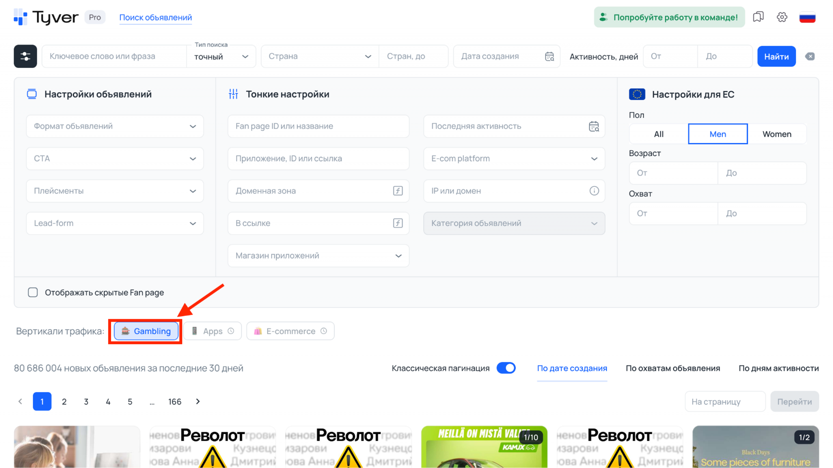Sort by По охватам объявления tab
The height and width of the screenshot is (468, 833).
673,368
